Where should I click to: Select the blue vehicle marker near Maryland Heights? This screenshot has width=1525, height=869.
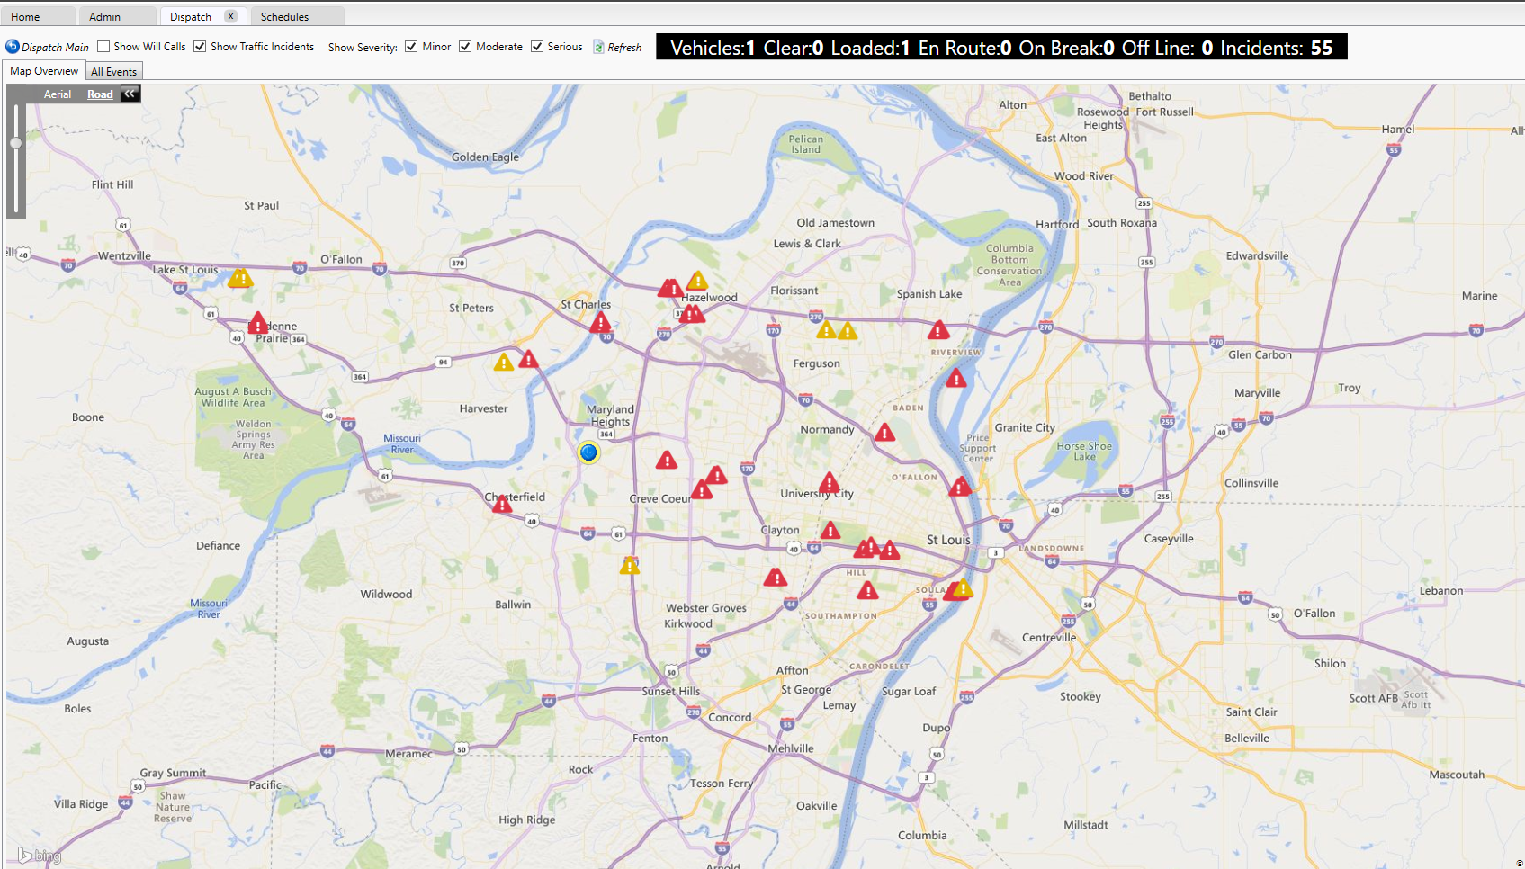588,453
